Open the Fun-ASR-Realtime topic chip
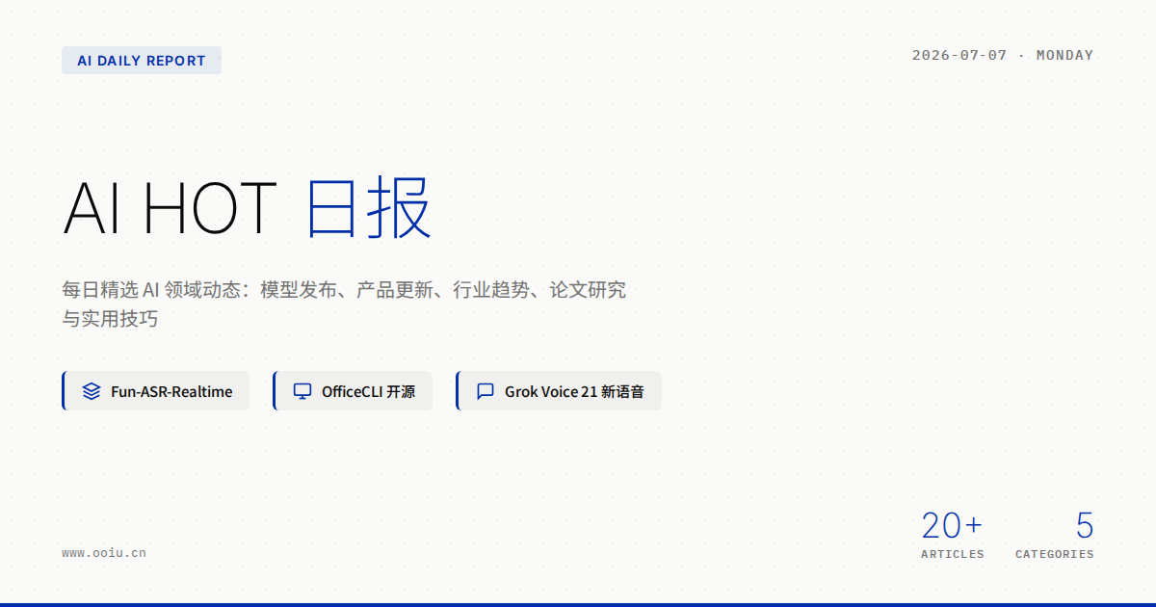Screen dimensions: 1156x607 (x=155, y=391)
